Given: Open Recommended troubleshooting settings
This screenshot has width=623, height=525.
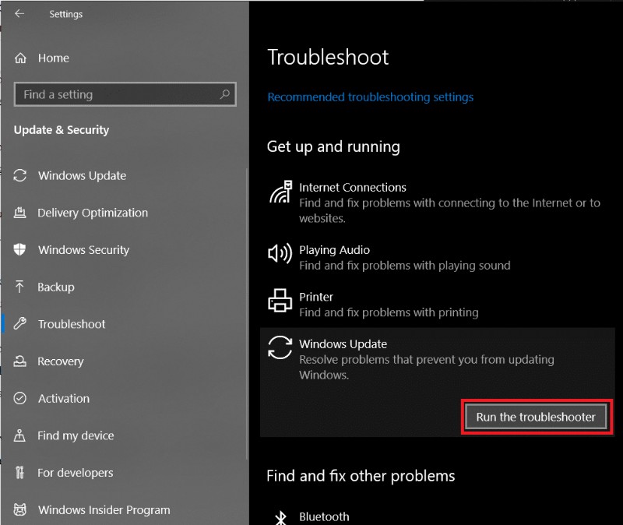Looking at the screenshot, I should [x=370, y=97].
